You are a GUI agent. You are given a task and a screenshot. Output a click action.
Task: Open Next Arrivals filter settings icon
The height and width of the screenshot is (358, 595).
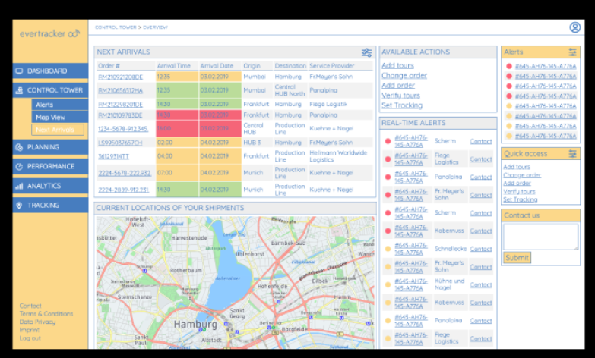(366, 52)
